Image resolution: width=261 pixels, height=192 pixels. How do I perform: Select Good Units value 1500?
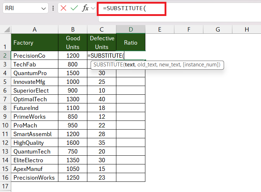click(73, 73)
